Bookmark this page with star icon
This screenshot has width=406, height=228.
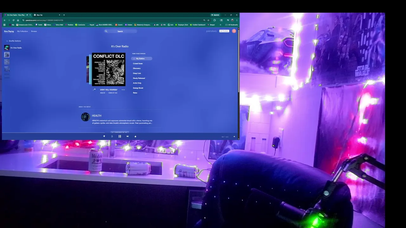click(x=208, y=20)
